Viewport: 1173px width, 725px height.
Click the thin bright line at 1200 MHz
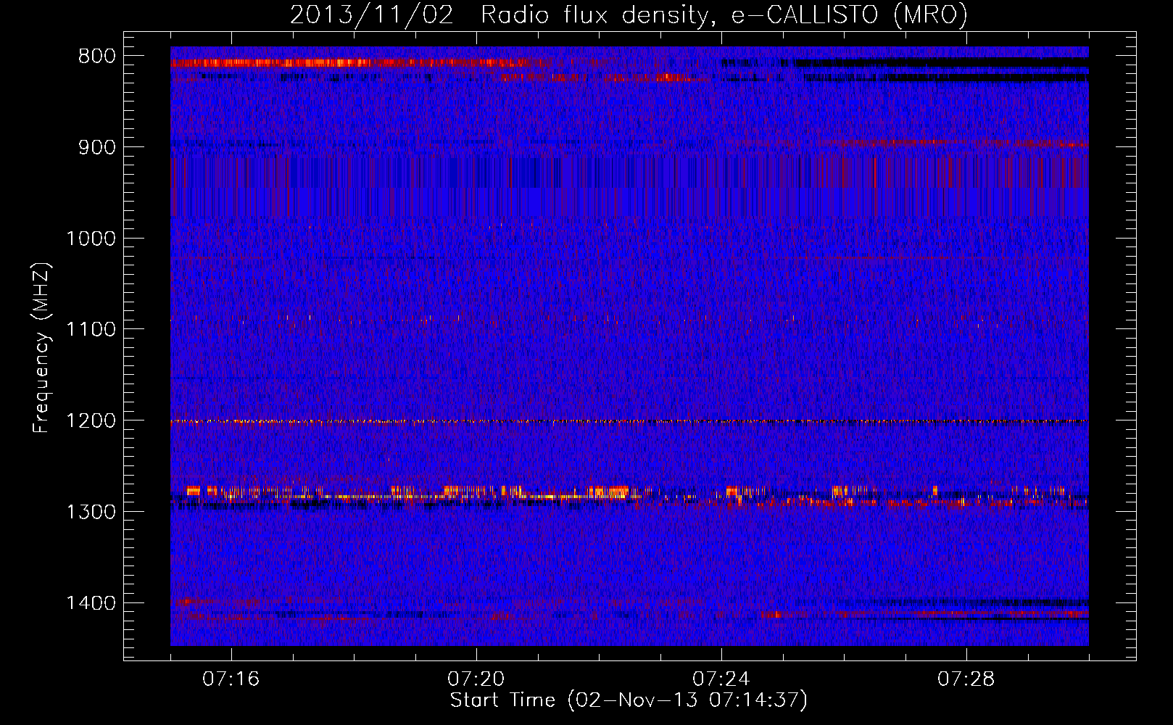[x=629, y=421]
